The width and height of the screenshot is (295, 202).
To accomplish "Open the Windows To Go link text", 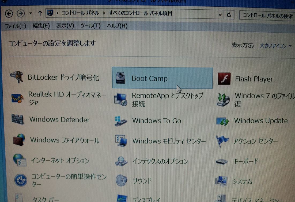I will pyautogui.click(x=157, y=121).
